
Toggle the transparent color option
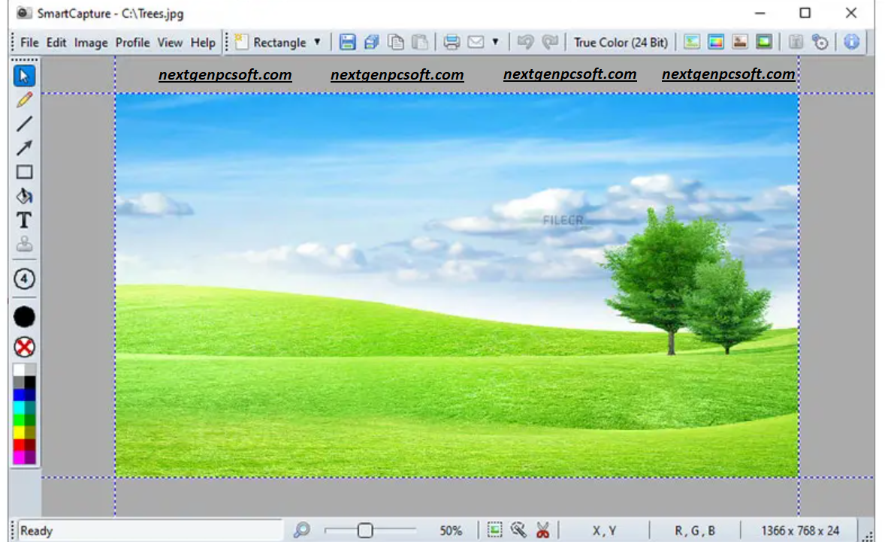(24, 347)
